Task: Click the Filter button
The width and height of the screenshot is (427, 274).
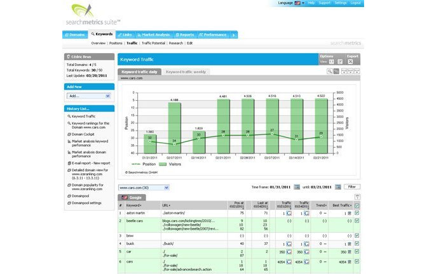Action: (352, 186)
